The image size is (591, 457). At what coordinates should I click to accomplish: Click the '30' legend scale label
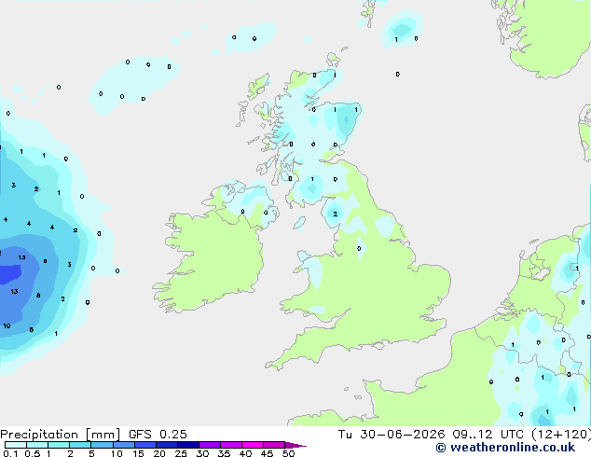coord(202,453)
